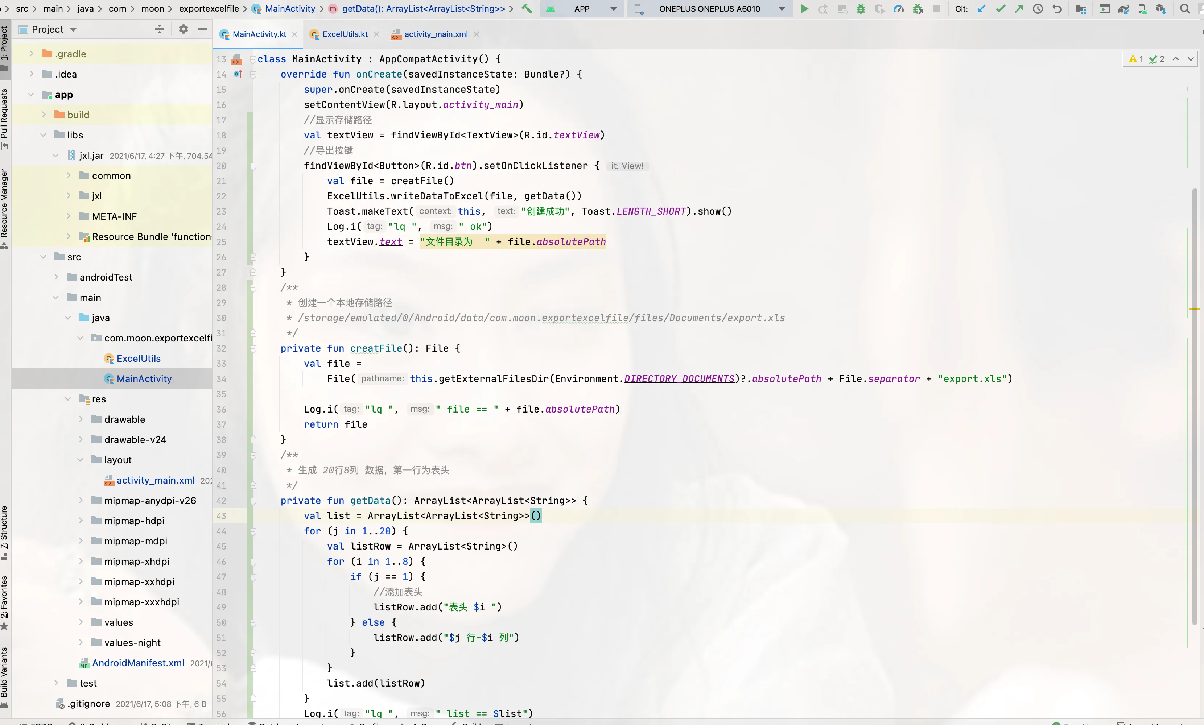
Task: Start debugging with the green bug icon
Action: tap(861, 9)
